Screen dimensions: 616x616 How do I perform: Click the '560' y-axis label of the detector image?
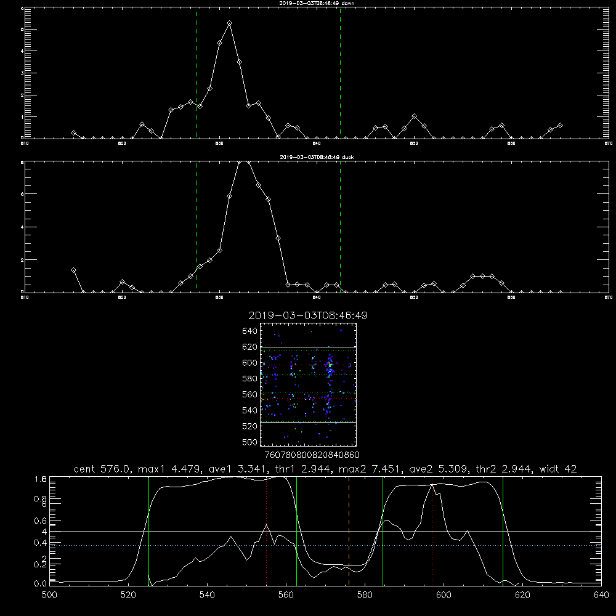click(250, 394)
